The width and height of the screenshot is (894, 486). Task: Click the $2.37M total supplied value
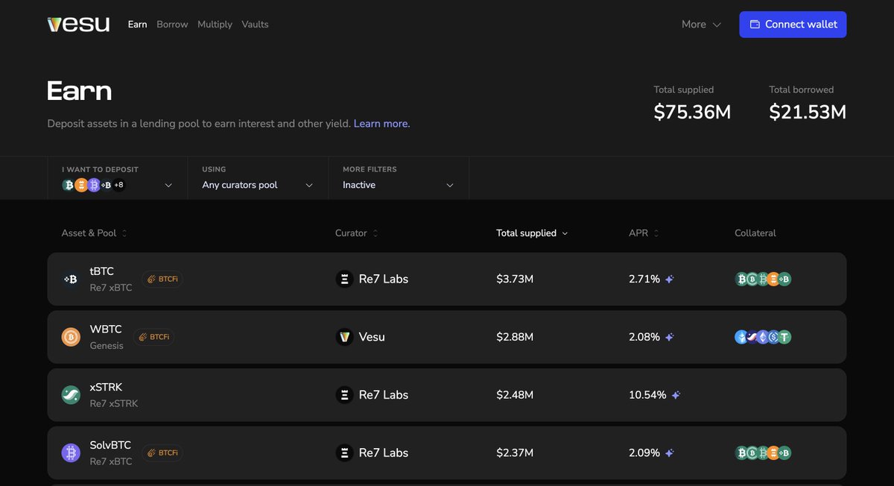point(515,452)
